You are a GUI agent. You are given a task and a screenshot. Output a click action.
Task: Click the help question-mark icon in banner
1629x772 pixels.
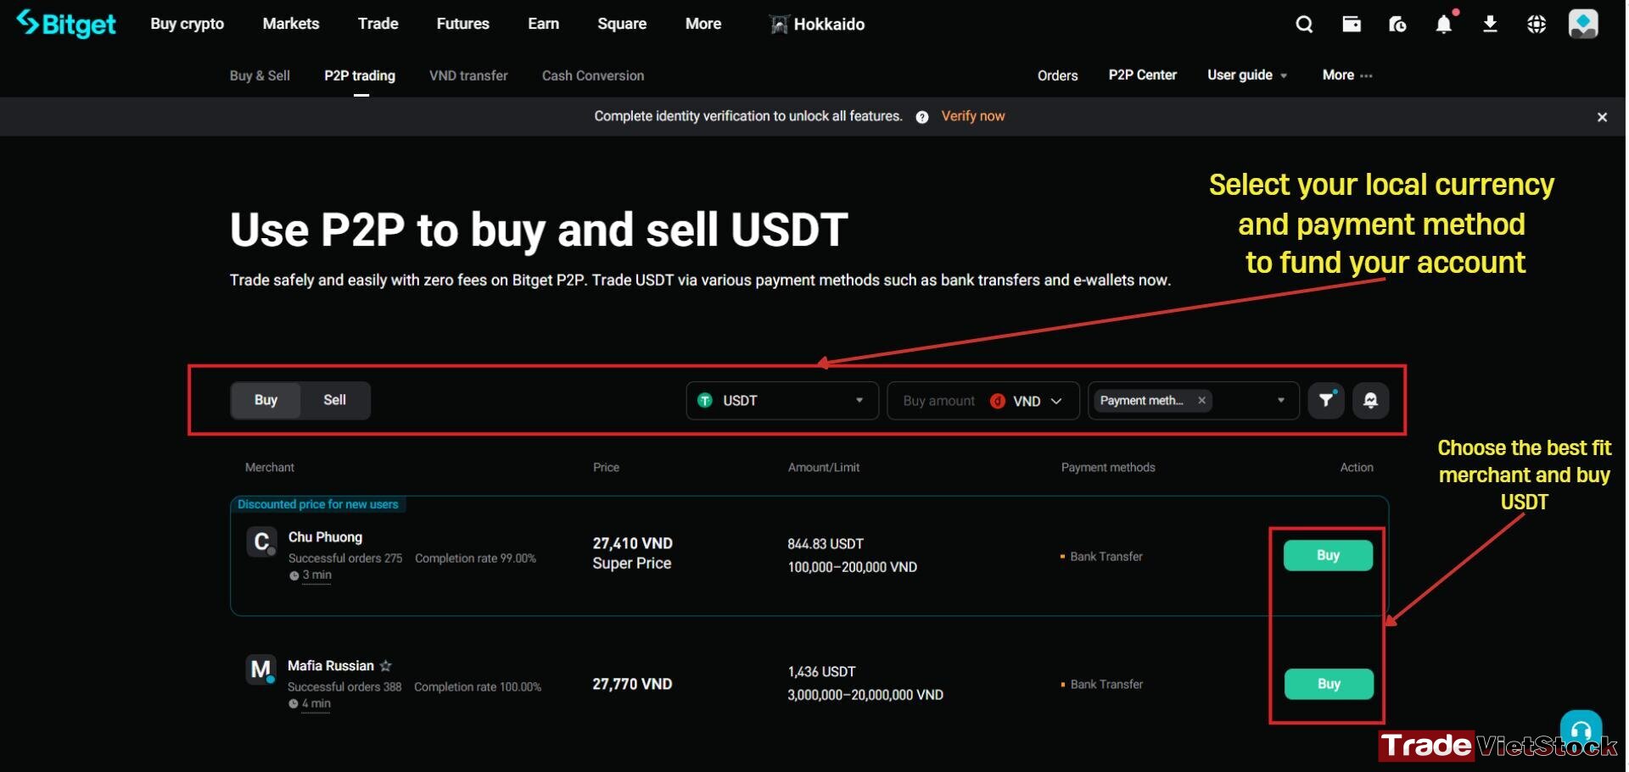(922, 117)
